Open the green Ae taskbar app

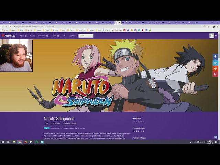[36, 142]
